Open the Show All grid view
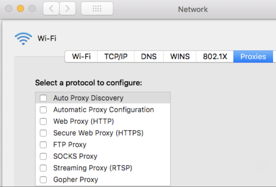The height and width of the screenshot is (187, 276). tap(97, 9)
